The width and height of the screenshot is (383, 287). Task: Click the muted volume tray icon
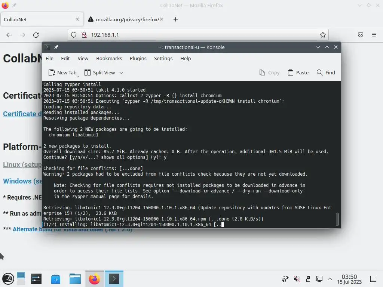297,279
